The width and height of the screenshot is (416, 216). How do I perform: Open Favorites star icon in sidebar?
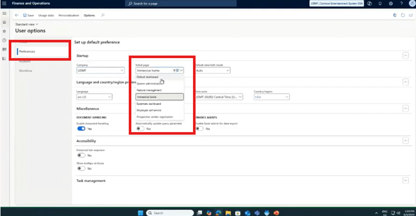click(x=4, y=31)
